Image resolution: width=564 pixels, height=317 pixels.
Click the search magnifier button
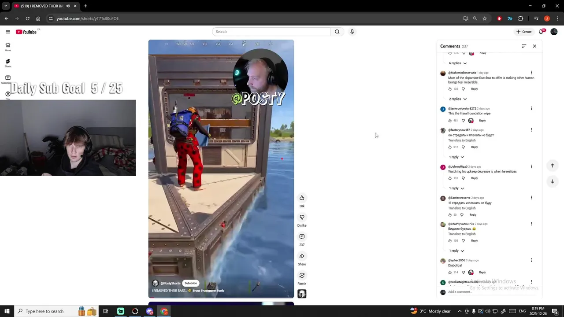coord(337,32)
